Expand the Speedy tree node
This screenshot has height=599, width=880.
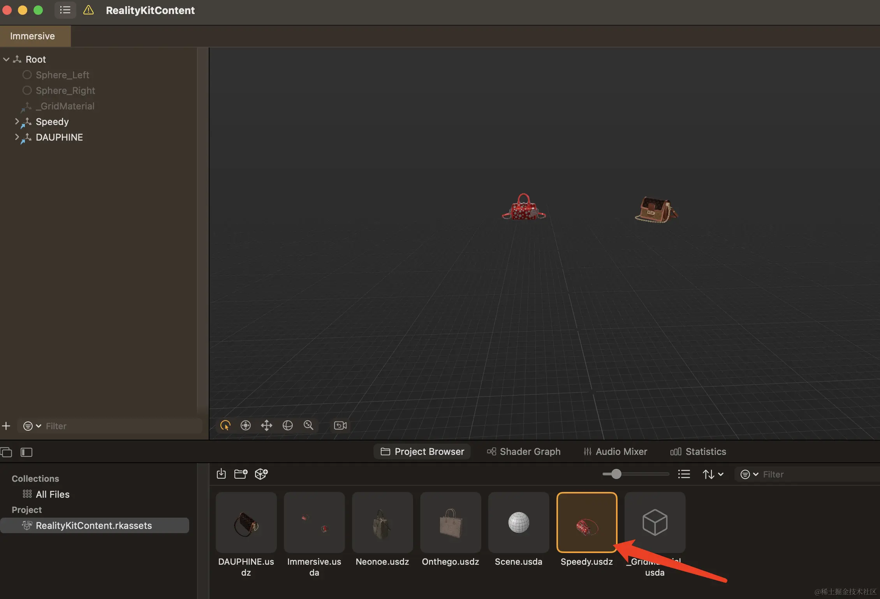point(17,122)
